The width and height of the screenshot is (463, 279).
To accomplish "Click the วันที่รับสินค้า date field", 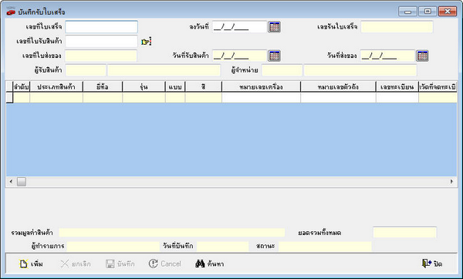I will pos(239,56).
